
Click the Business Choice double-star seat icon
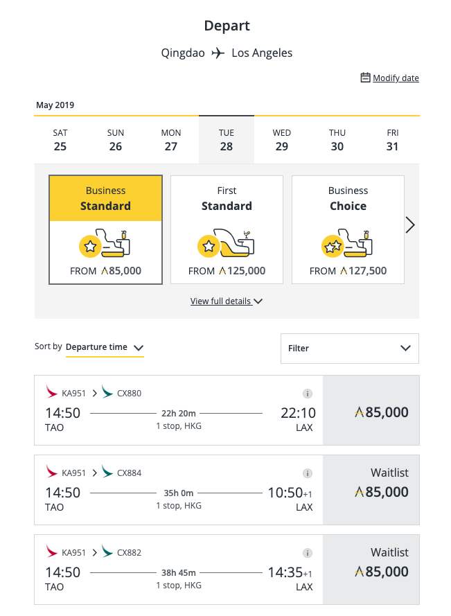pyautogui.click(x=347, y=243)
